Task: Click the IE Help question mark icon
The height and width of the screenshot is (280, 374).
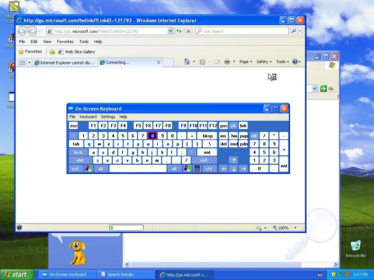Action: coord(295,62)
